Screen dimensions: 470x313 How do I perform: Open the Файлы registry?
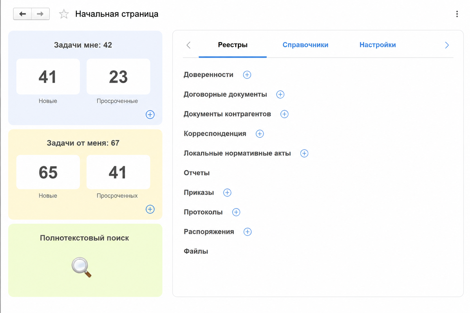[196, 251]
